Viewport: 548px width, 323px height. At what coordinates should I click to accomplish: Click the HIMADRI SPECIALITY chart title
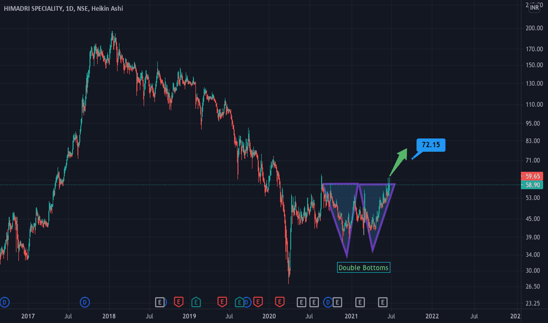tap(64, 8)
